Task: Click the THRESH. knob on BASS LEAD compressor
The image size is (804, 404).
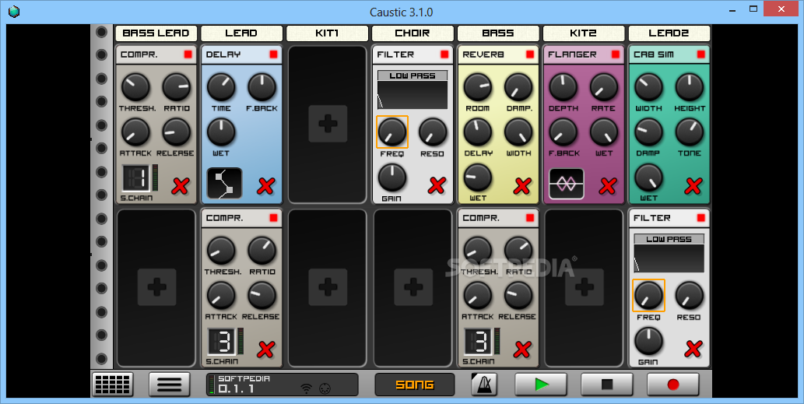Action: [136, 87]
